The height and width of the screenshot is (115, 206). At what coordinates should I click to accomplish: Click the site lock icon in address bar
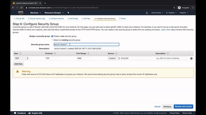click(26, 8)
